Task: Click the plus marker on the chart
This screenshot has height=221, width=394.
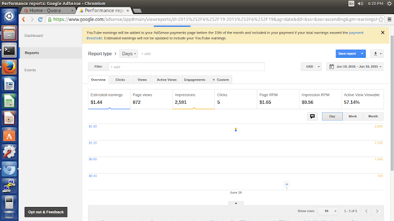Action: tap(287, 184)
